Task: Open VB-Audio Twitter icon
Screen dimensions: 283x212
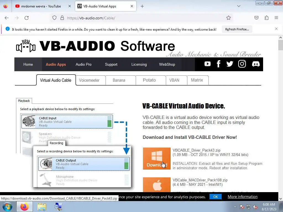Action: (x=230, y=64)
